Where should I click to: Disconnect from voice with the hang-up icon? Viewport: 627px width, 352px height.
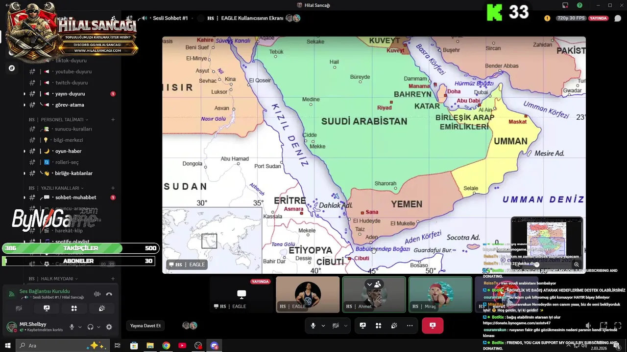(109, 294)
